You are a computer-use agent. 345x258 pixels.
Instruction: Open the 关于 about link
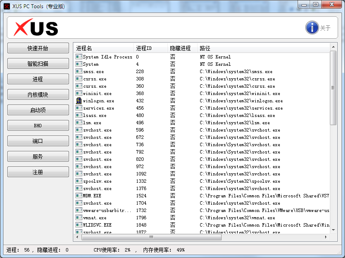325,28
